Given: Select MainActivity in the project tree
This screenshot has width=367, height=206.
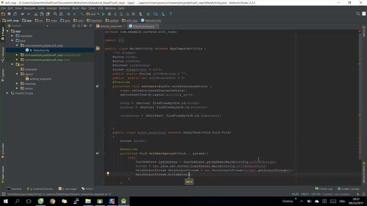Looking at the screenshot, I should click(x=41, y=50).
